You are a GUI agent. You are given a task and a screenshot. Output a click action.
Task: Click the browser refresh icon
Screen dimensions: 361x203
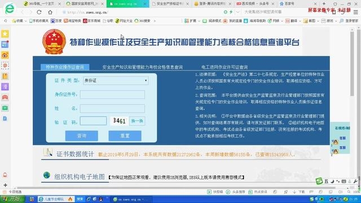(x=39, y=12)
